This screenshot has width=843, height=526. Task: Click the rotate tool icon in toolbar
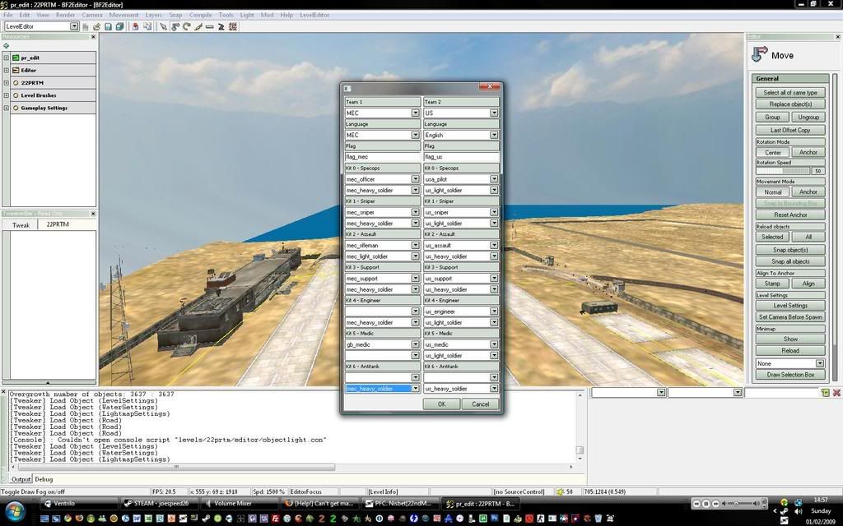[x=187, y=26]
